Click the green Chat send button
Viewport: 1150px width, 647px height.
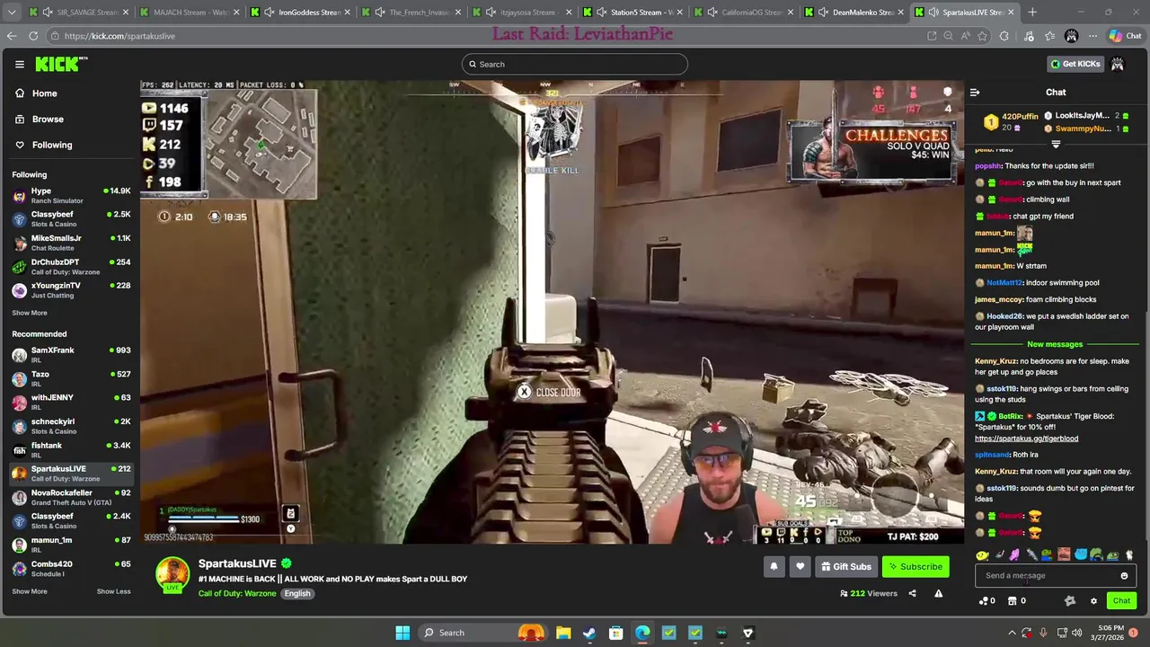[1121, 601]
